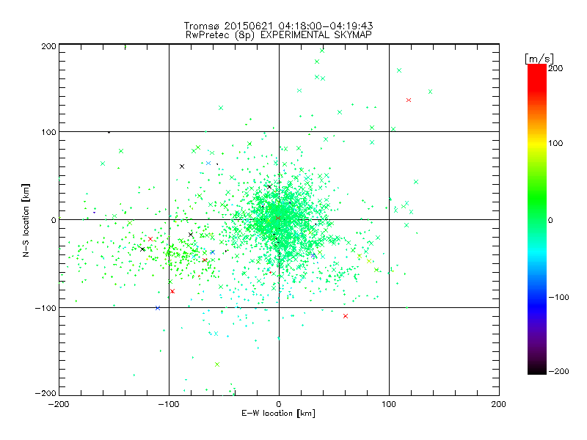The width and height of the screenshot is (587, 440).
Task: Click the green X marker near E-W -160, N-S 64 km
Action: [103, 164]
